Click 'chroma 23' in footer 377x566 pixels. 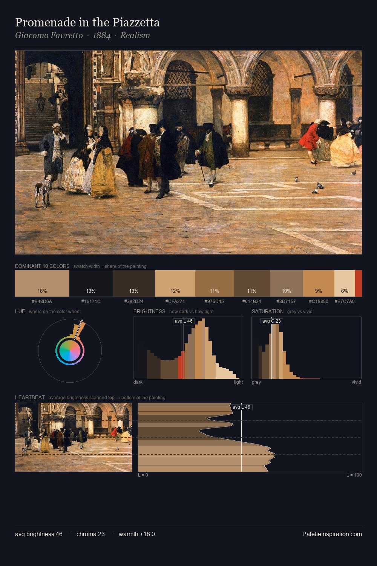[90, 534]
